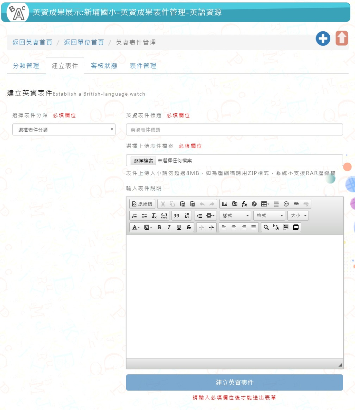This screenshot has height=410, width=355.
Task: Insert a hyperlink via the link icon
Action: pos(296,204)
